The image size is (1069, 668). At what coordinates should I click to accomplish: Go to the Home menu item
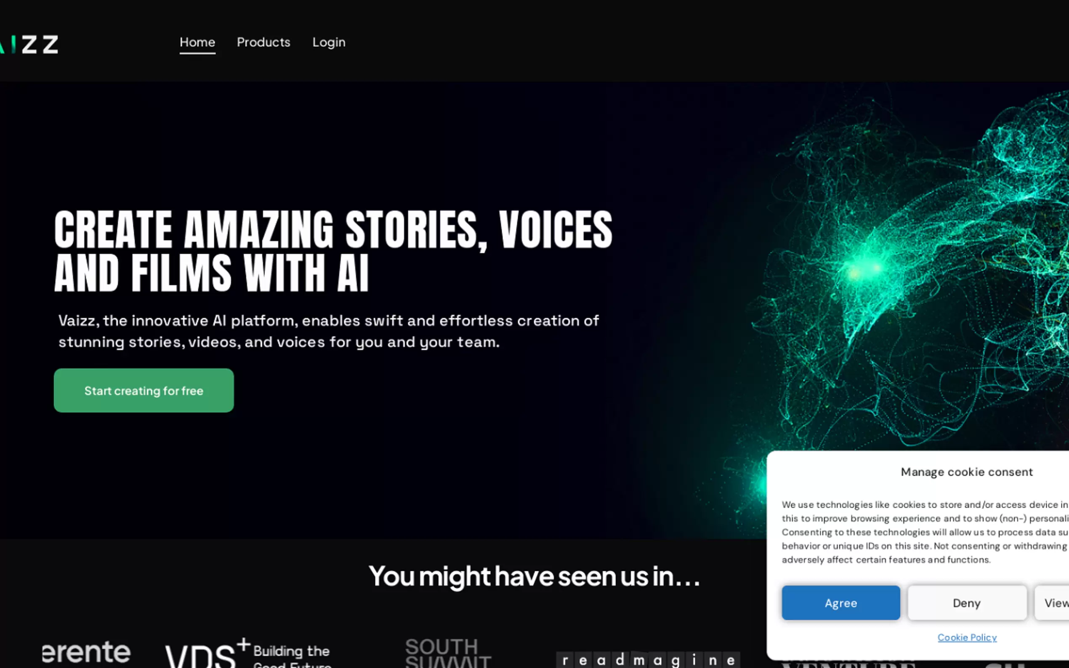pyautogui.click(x=197, y=42)
